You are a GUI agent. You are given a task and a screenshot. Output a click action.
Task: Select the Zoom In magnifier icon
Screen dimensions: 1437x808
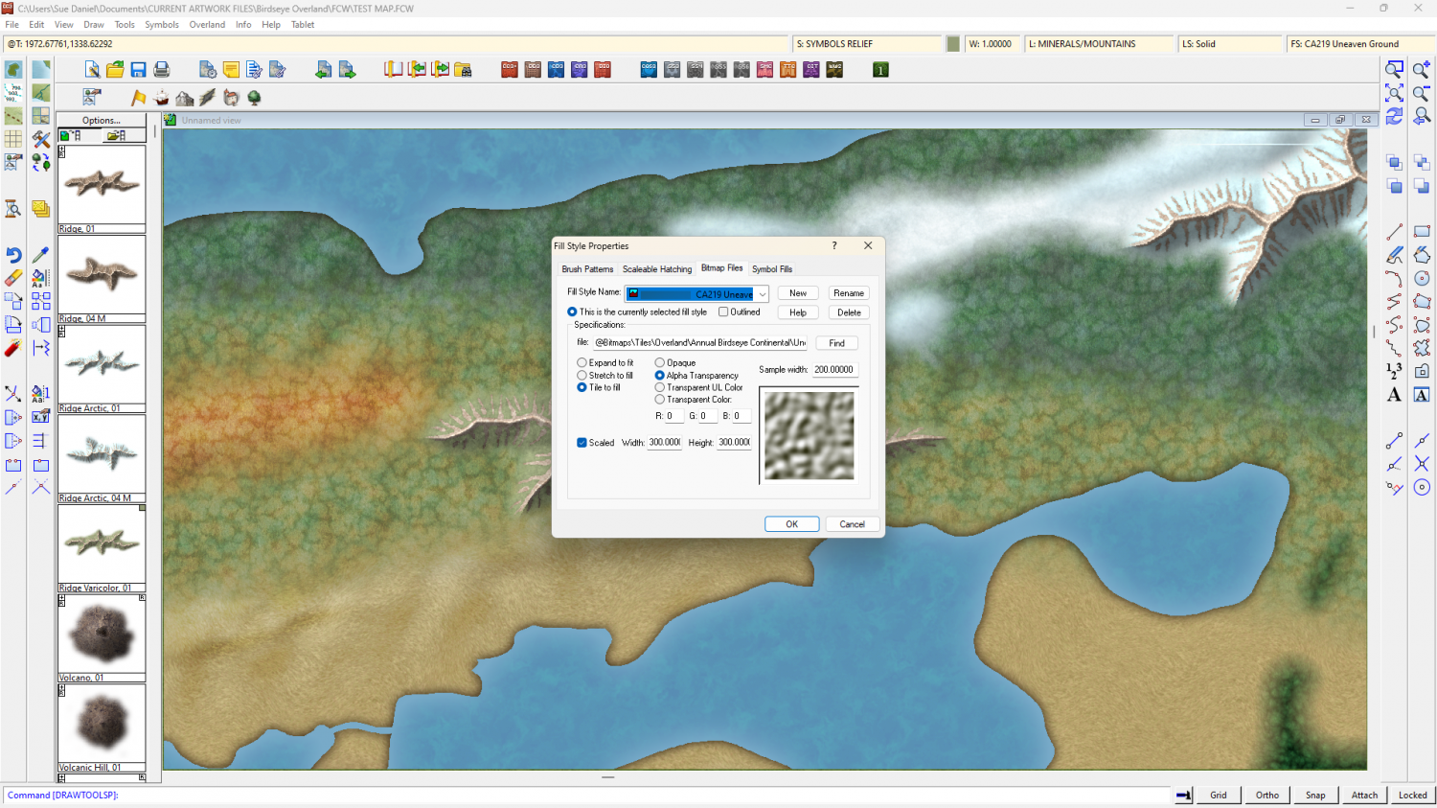1422,69
